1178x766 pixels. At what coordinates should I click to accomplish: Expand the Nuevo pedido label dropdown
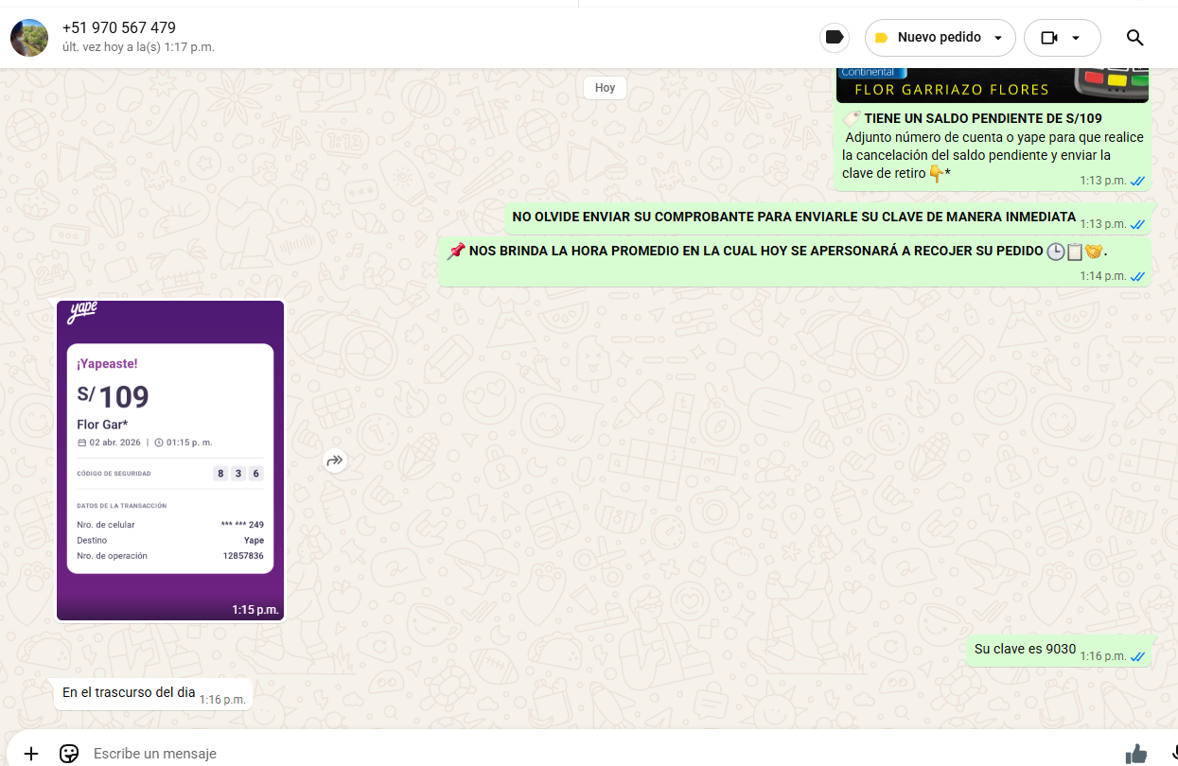pyautogui.click(x=998, y=38)
